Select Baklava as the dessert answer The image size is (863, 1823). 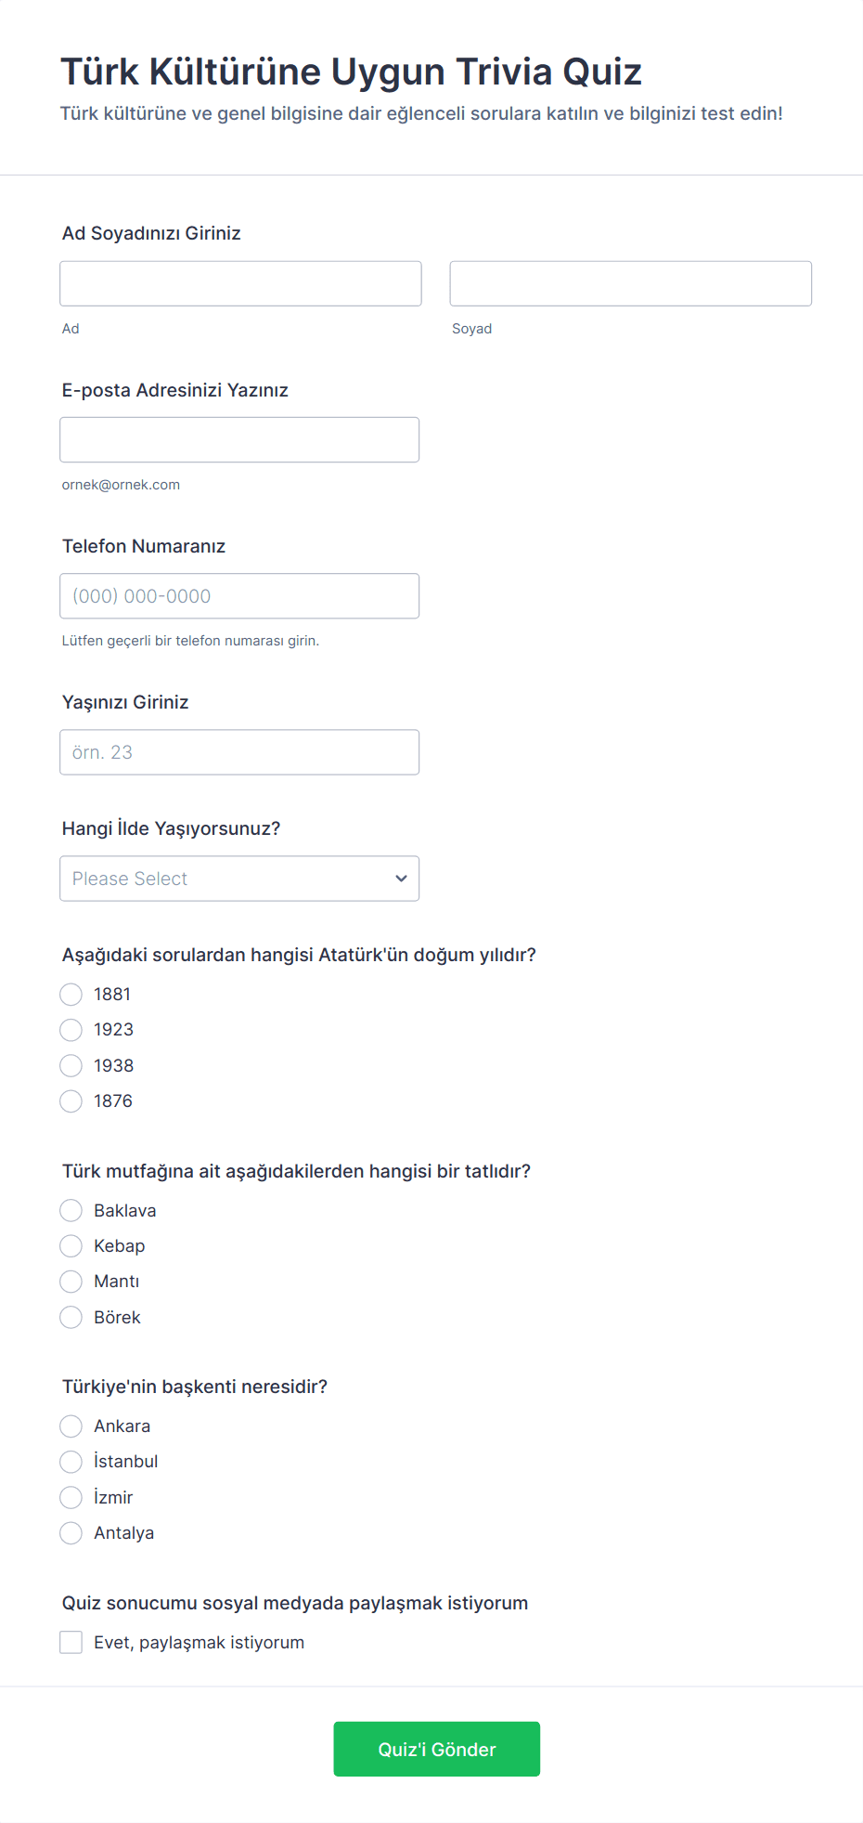pos(71,1210)
